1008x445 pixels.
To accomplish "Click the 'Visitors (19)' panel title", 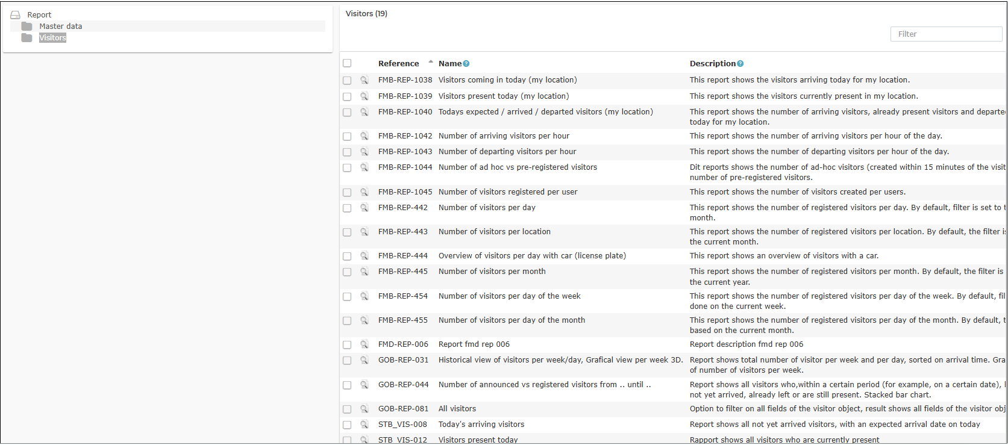I will tap(366, 14).
